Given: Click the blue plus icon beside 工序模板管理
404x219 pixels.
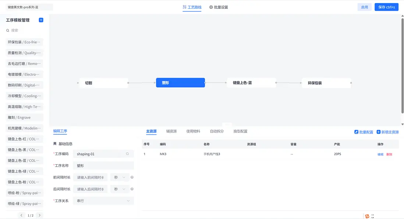Looking at the screenshot, I should [41, 20].
